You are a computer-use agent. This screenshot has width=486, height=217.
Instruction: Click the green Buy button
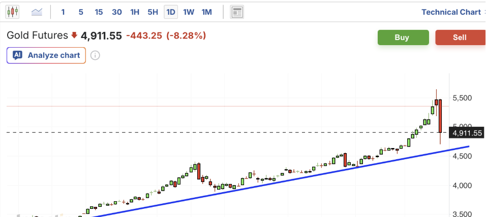(x=403, y=38)
